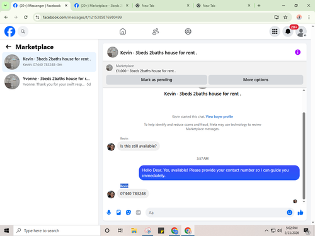Image resolution: width=315 pixels, height=236 pixels.
Task: Open Chrome three-dot menu
Action: [309, 17]
